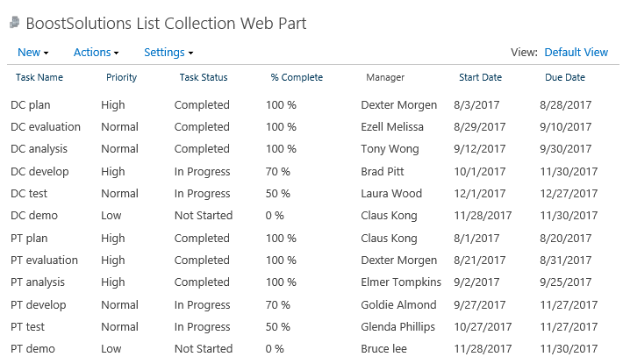Select the PT analysis task

pos(38,282)
